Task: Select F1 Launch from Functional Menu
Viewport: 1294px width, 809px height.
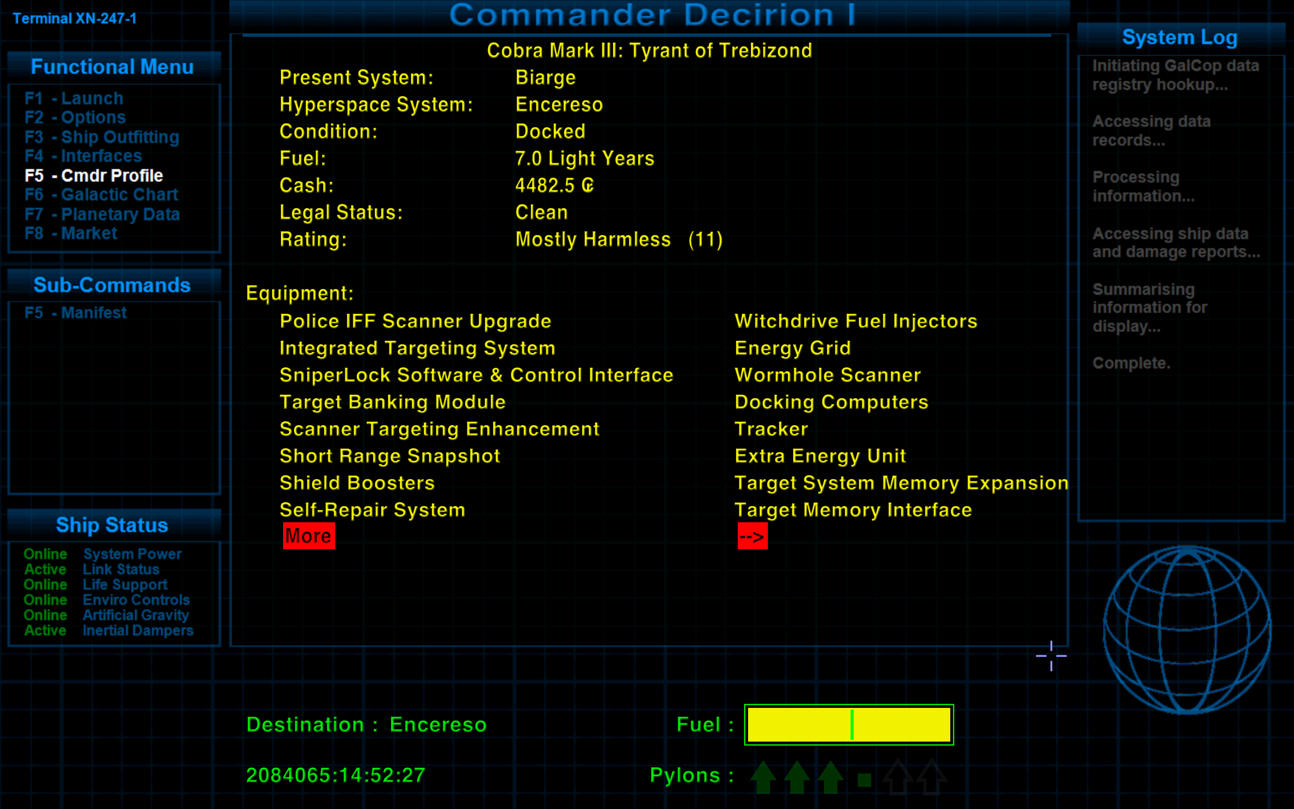Action: coord(74,98)
